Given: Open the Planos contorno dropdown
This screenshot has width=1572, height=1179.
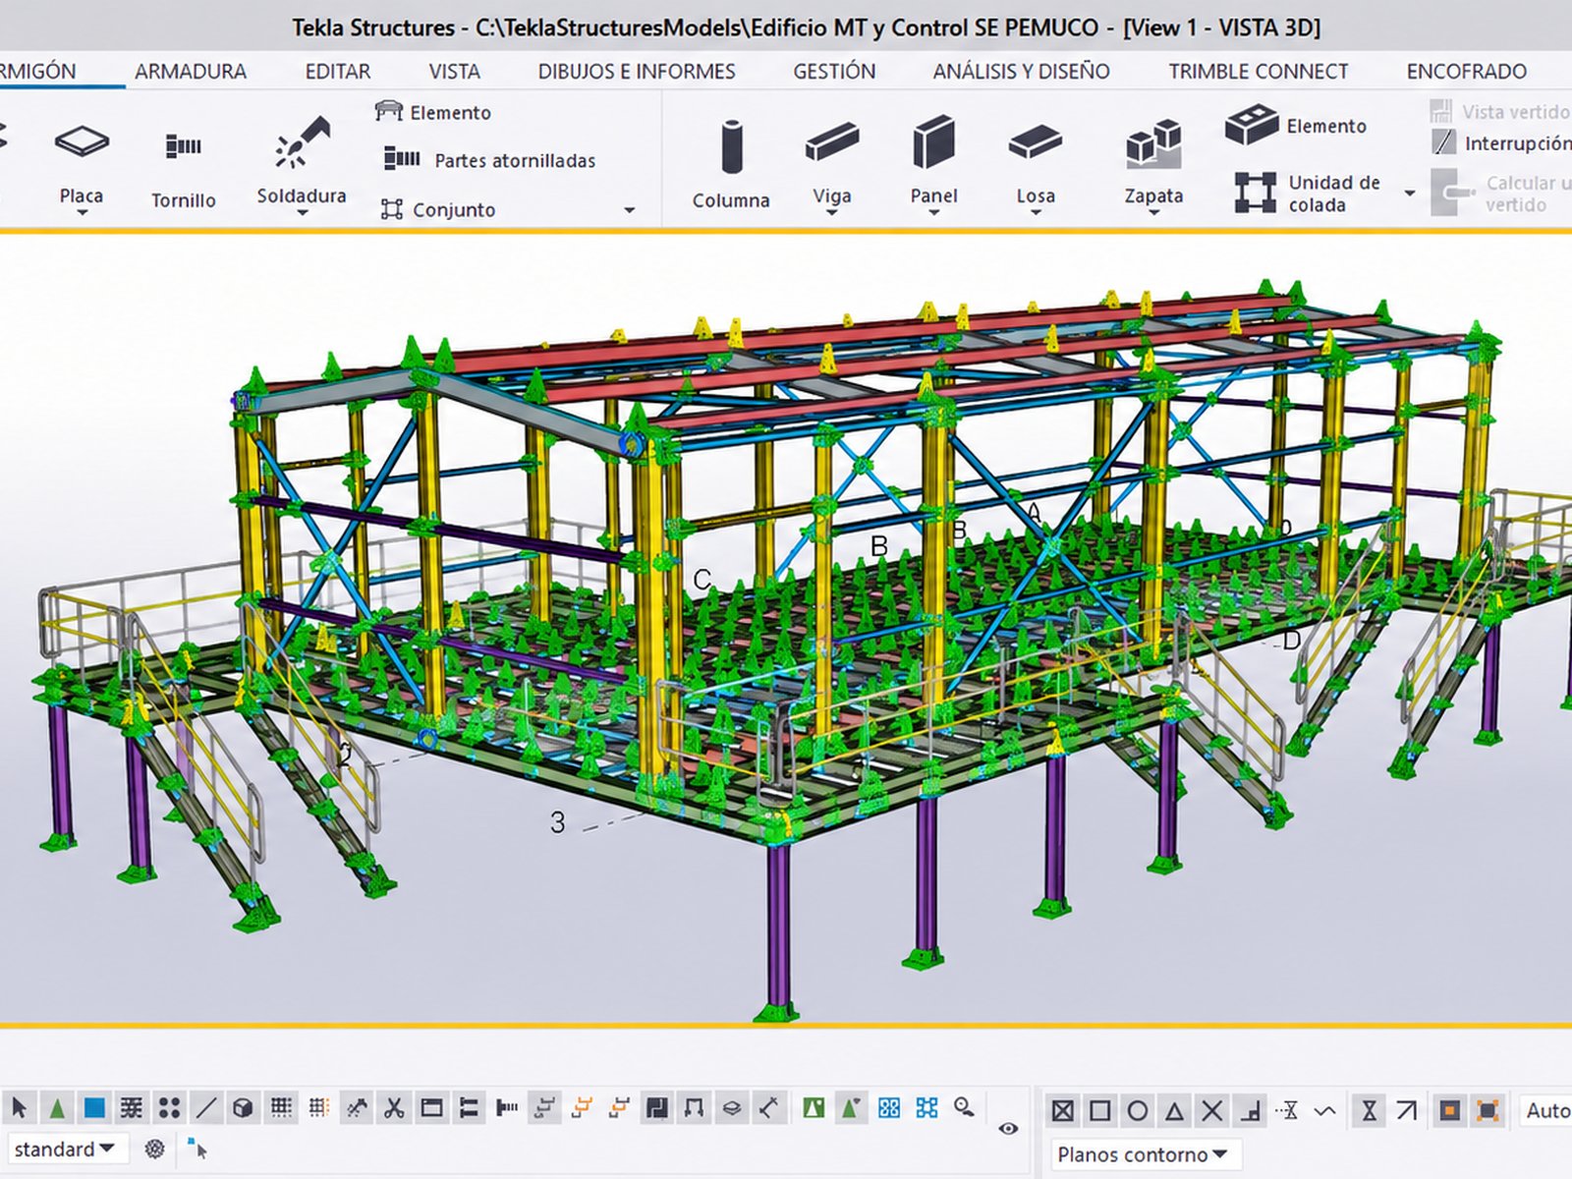Looking at the screenshot, I should point(1145,1154).
